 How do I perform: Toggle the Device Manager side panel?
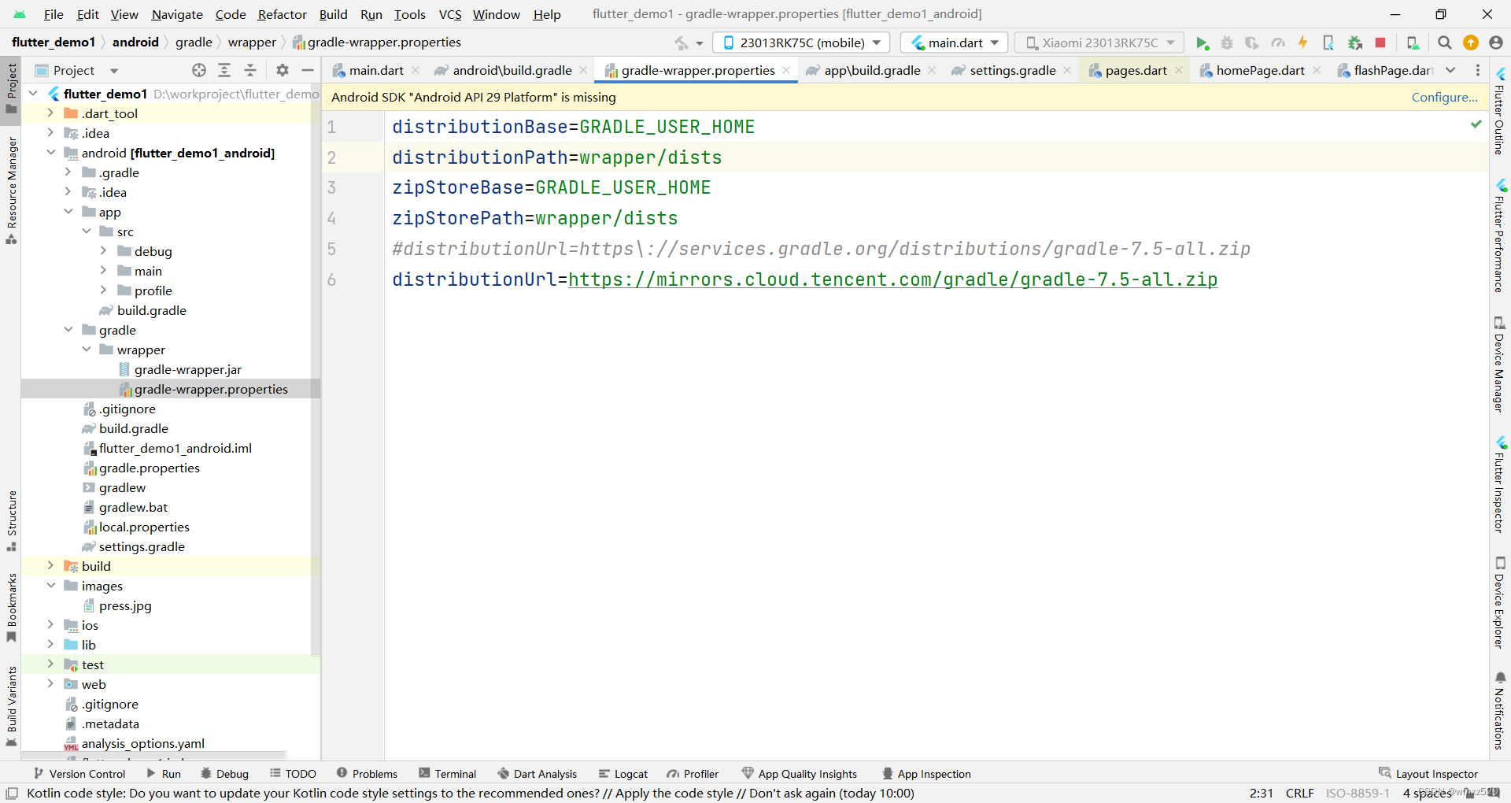tap(1500, 364)
